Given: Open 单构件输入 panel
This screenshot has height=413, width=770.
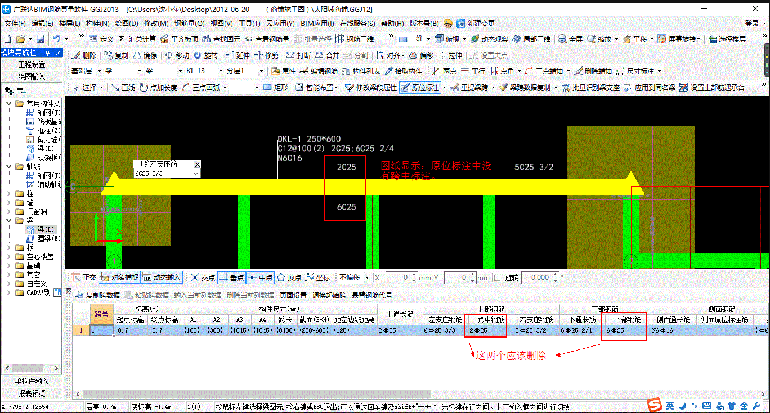Looking at the screenshot, I should (x=32, y=381).
